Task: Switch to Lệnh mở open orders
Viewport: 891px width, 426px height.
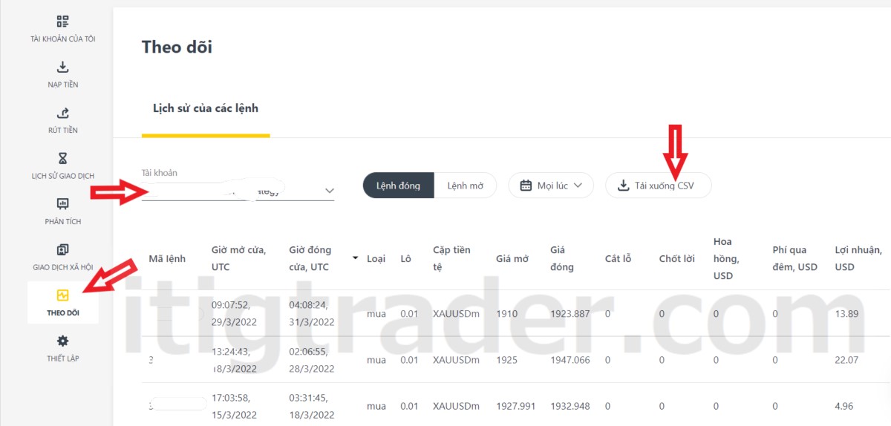Action: [466, 186]
